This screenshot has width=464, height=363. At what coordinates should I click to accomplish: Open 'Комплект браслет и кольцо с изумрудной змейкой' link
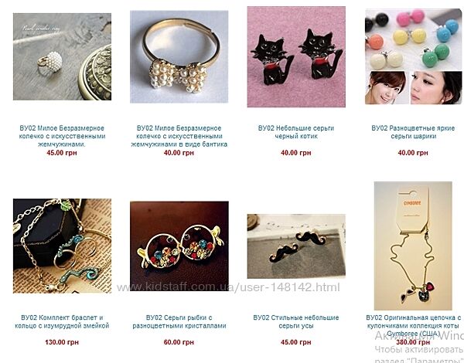click(62, 321)
